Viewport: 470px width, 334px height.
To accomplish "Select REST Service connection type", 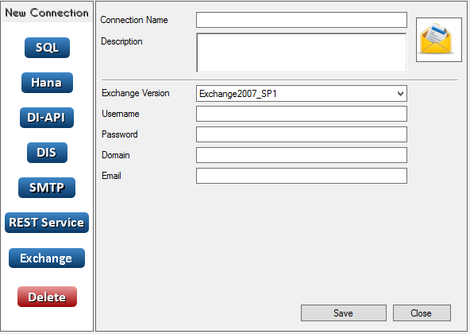I will [47, 223].
